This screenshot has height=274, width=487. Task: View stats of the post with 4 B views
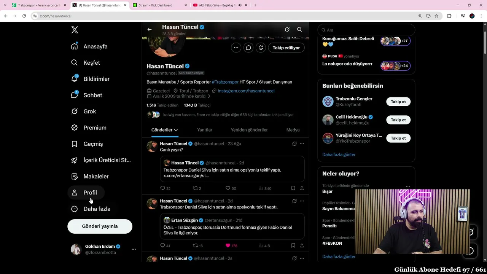264,245
